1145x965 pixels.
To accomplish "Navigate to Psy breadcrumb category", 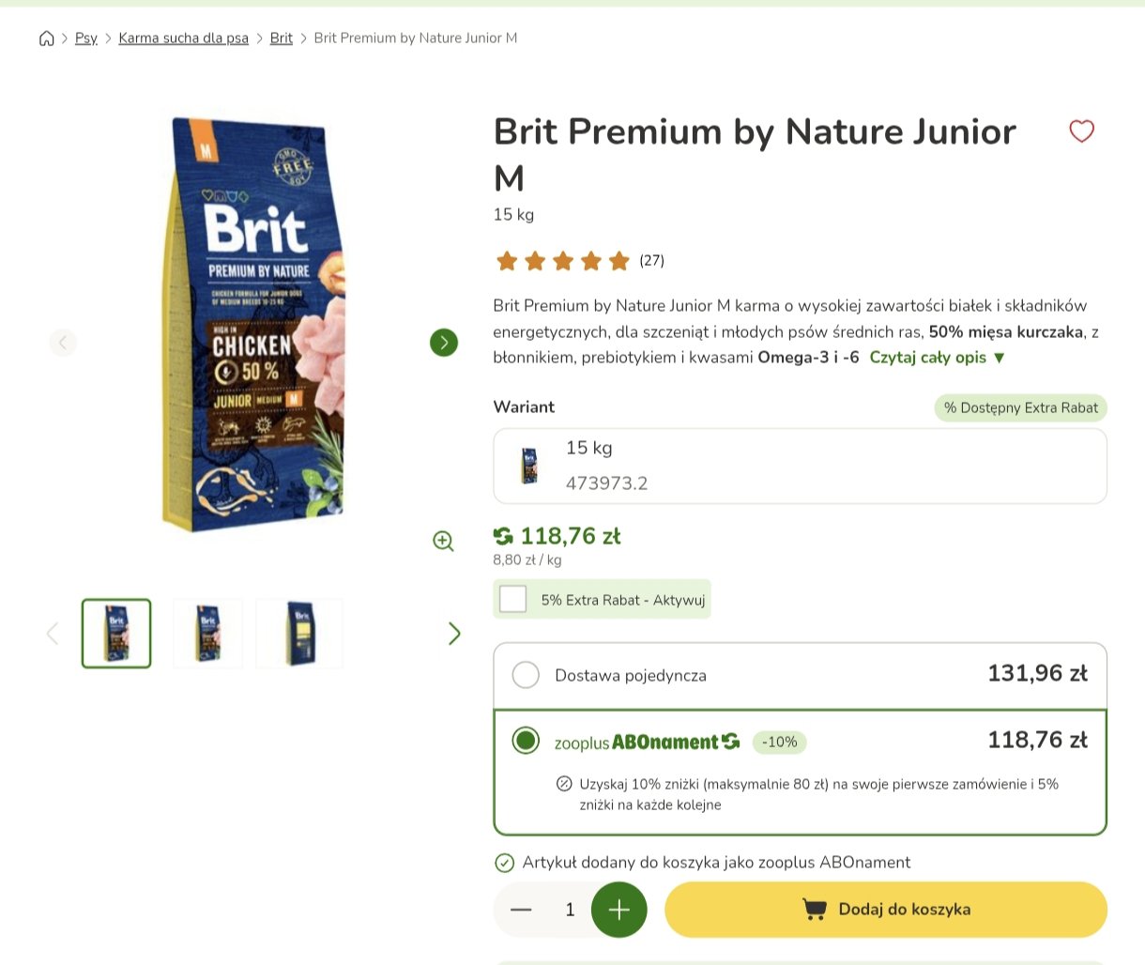I will pyautogui.click(x=86, y=38).
